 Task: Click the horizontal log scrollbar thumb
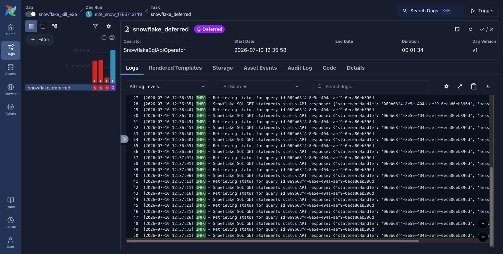(273, 241)
